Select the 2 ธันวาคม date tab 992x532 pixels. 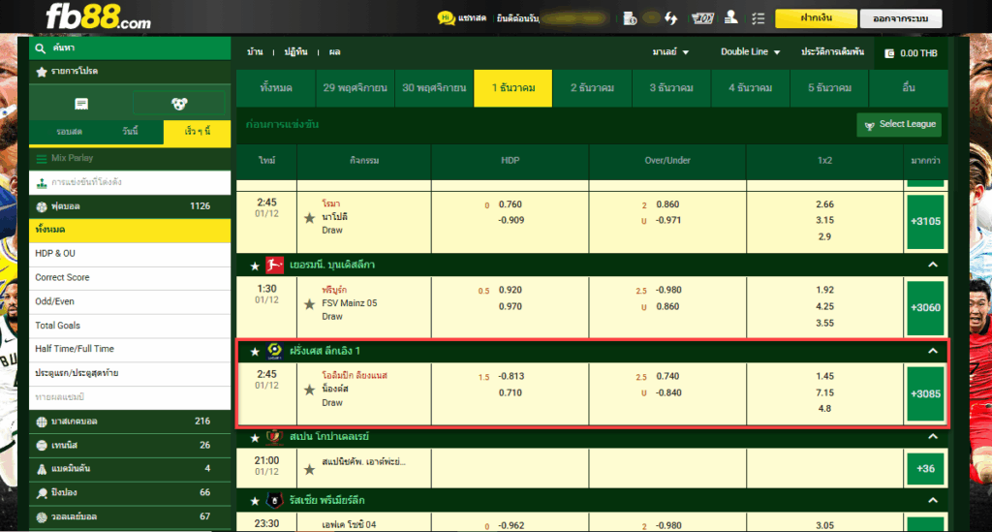(x=592, y=88)
